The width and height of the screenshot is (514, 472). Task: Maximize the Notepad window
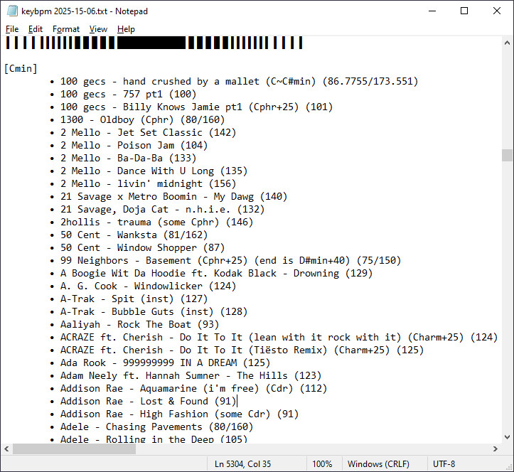464,11
